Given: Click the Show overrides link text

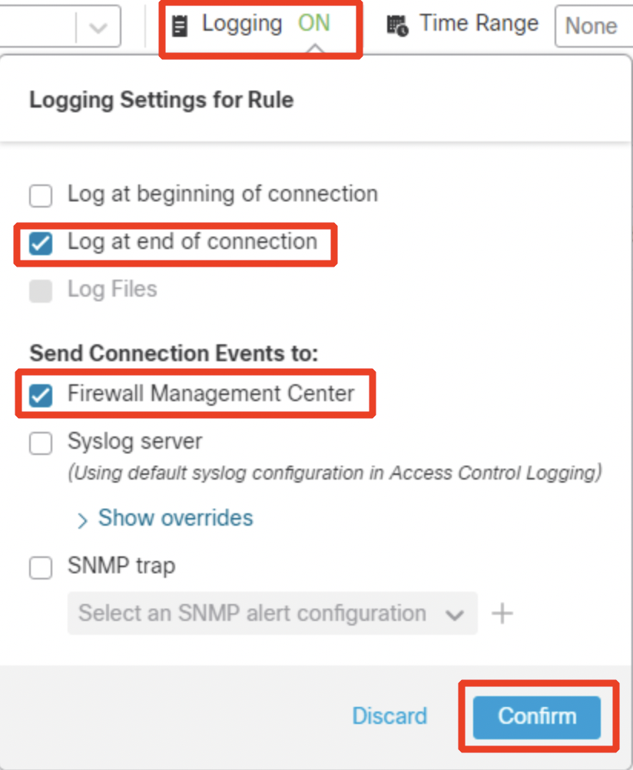Looking at the screenshot, I should (175, 518).
